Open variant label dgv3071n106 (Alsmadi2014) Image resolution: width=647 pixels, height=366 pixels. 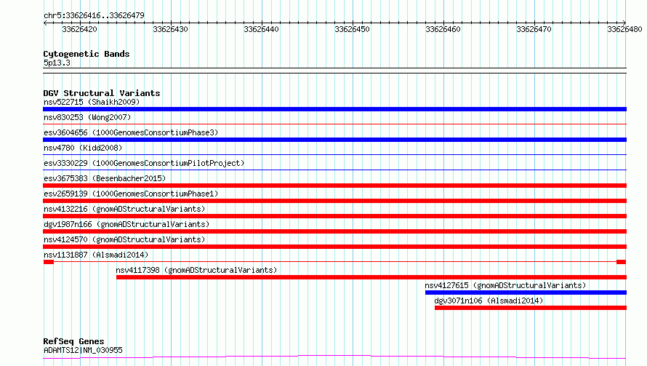pos(489,301)
